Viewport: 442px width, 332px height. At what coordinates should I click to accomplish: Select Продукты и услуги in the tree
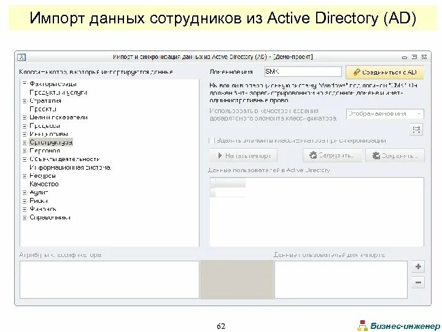point(58,92)
